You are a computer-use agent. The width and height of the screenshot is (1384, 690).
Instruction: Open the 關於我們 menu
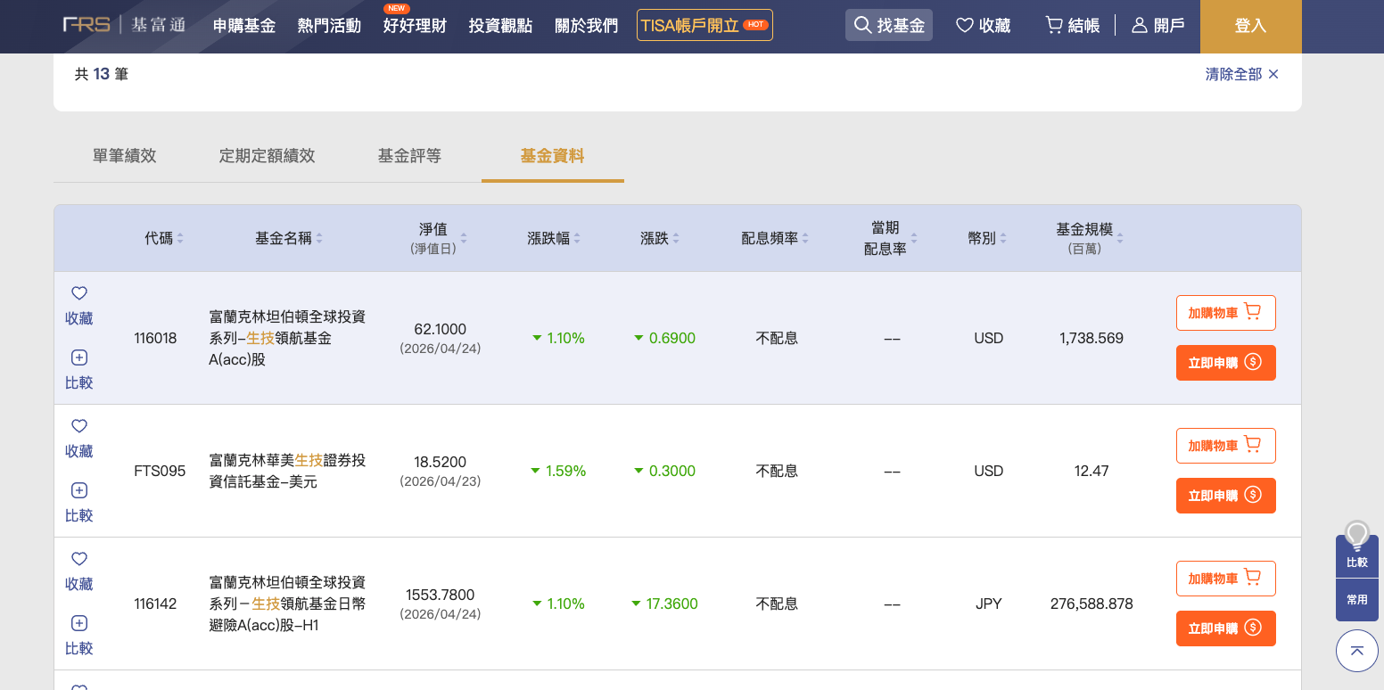(x=586, y=26)
